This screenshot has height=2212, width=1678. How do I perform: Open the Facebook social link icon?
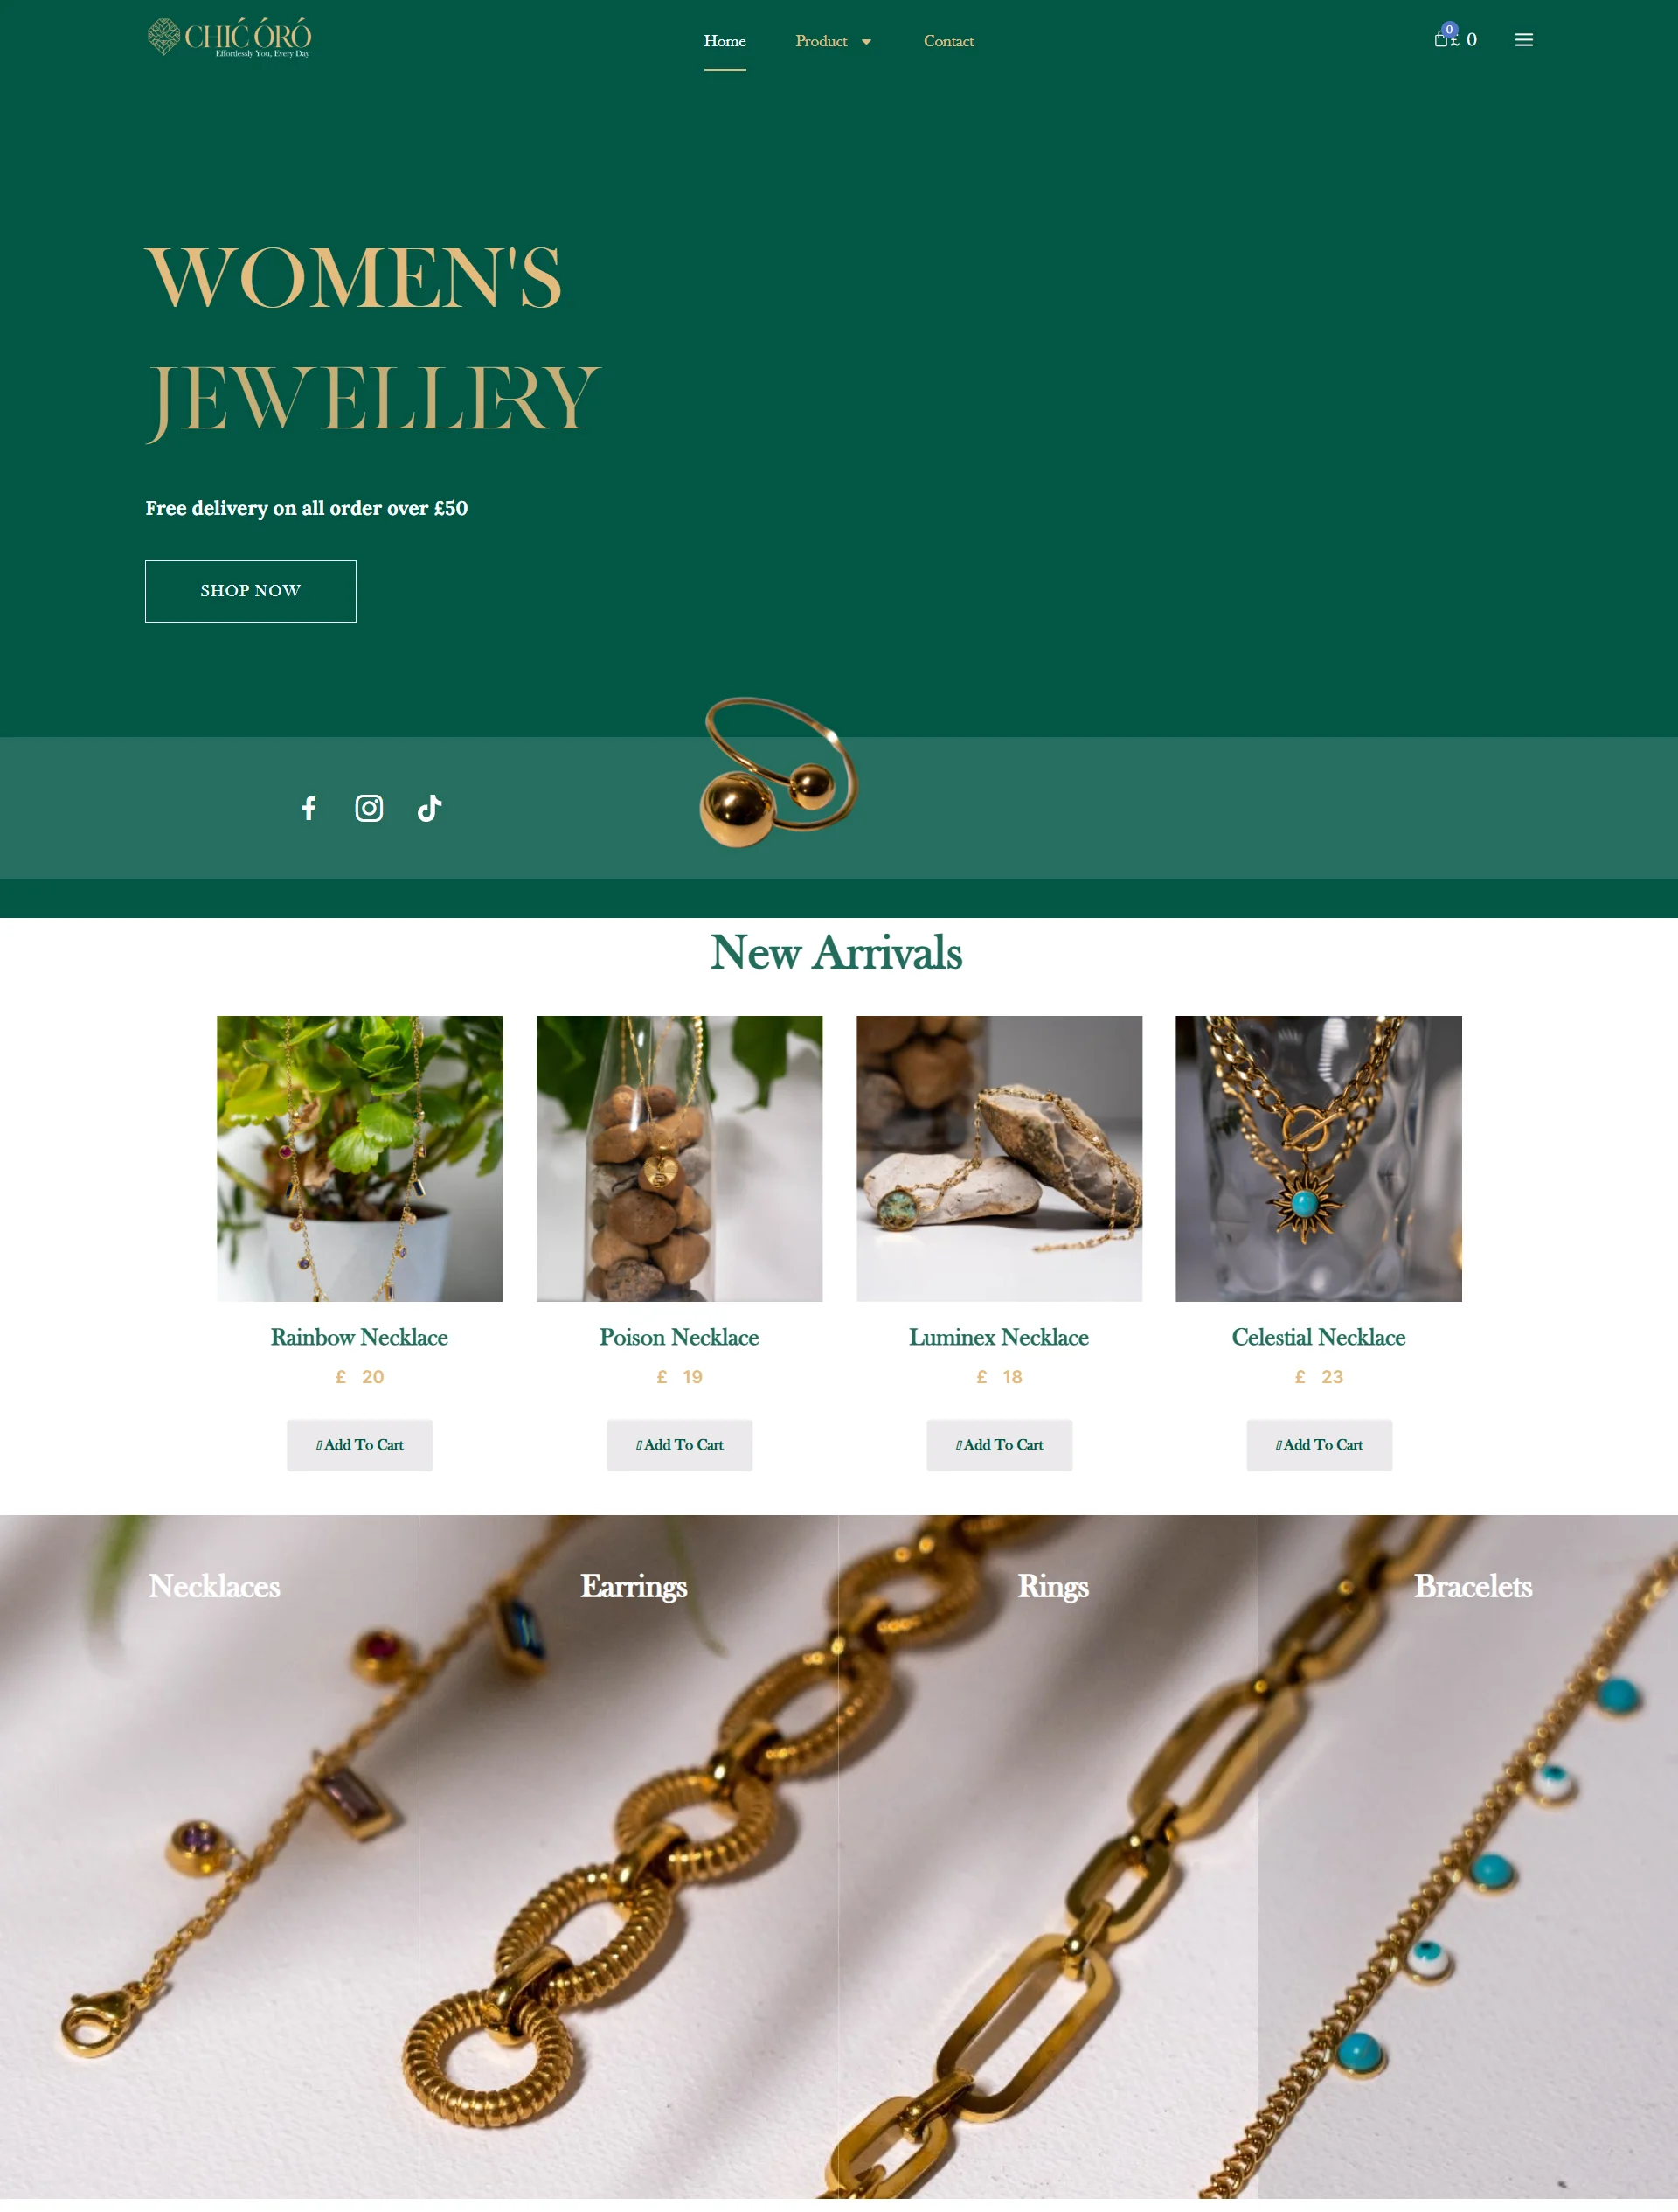[x=309, y=808]
